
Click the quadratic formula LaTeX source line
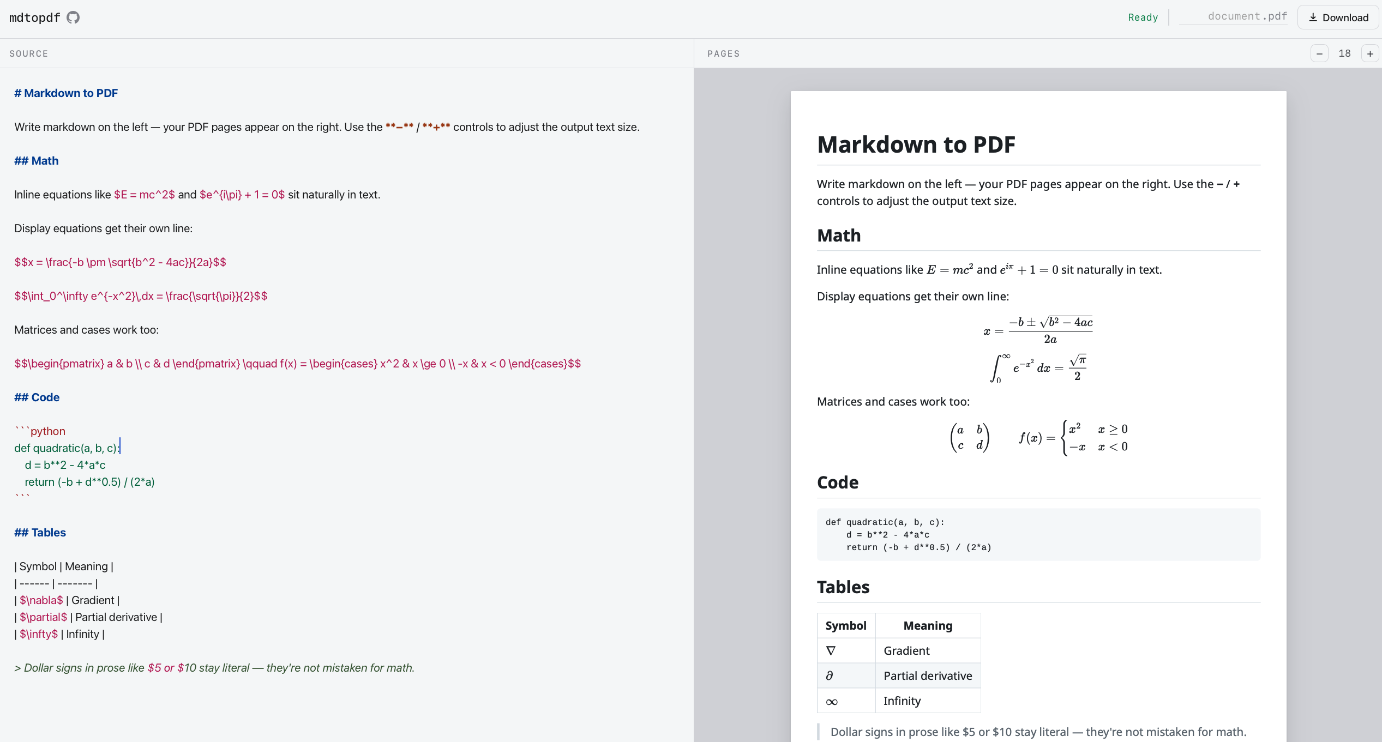[120, 262]
